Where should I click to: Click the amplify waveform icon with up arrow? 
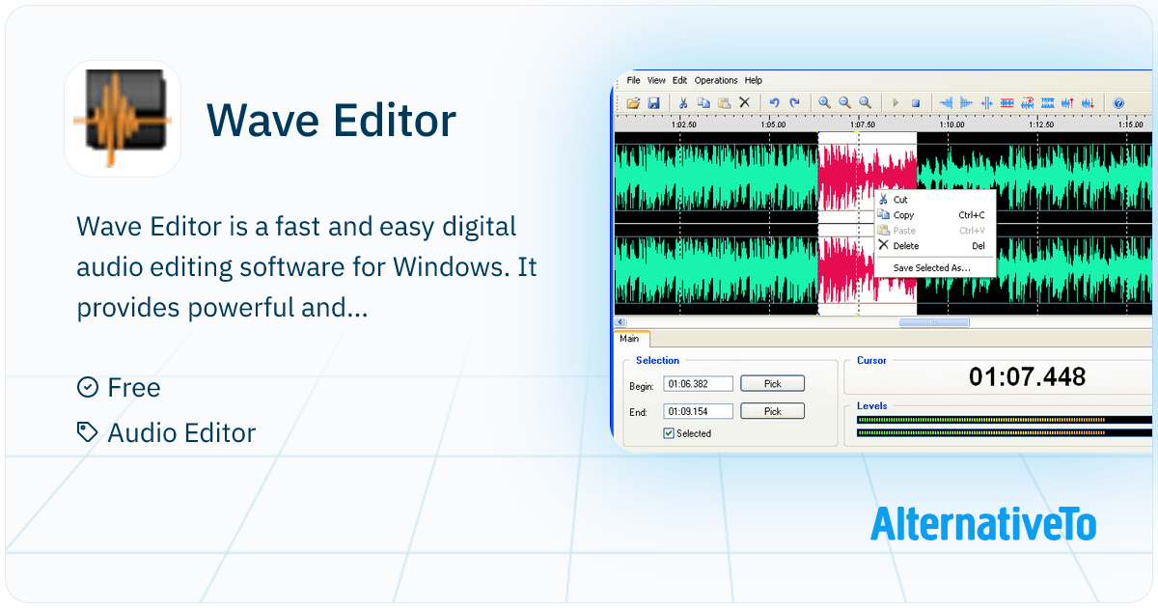point(1068,103)
